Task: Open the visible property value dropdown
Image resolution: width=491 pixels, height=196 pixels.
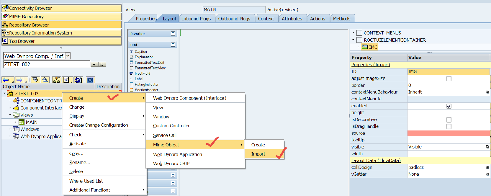Action: tap(487, 147)
